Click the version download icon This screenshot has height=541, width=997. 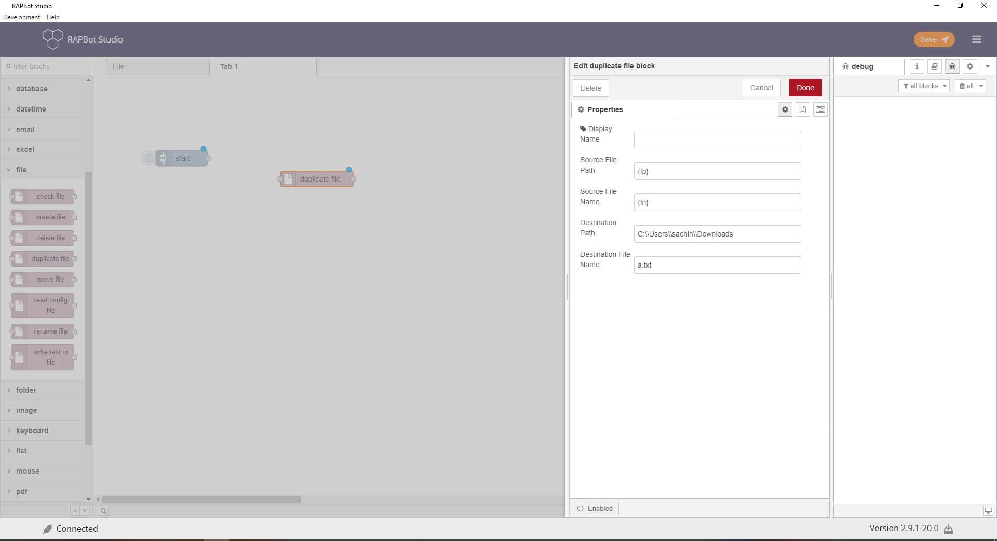pos(948,529)
